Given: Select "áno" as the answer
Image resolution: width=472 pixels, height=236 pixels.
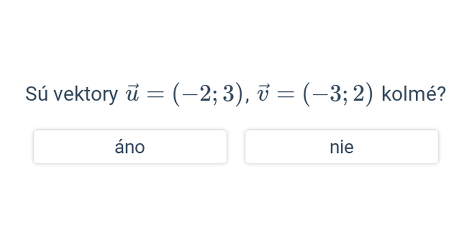Looking at the screenshot, I should 130,147.
